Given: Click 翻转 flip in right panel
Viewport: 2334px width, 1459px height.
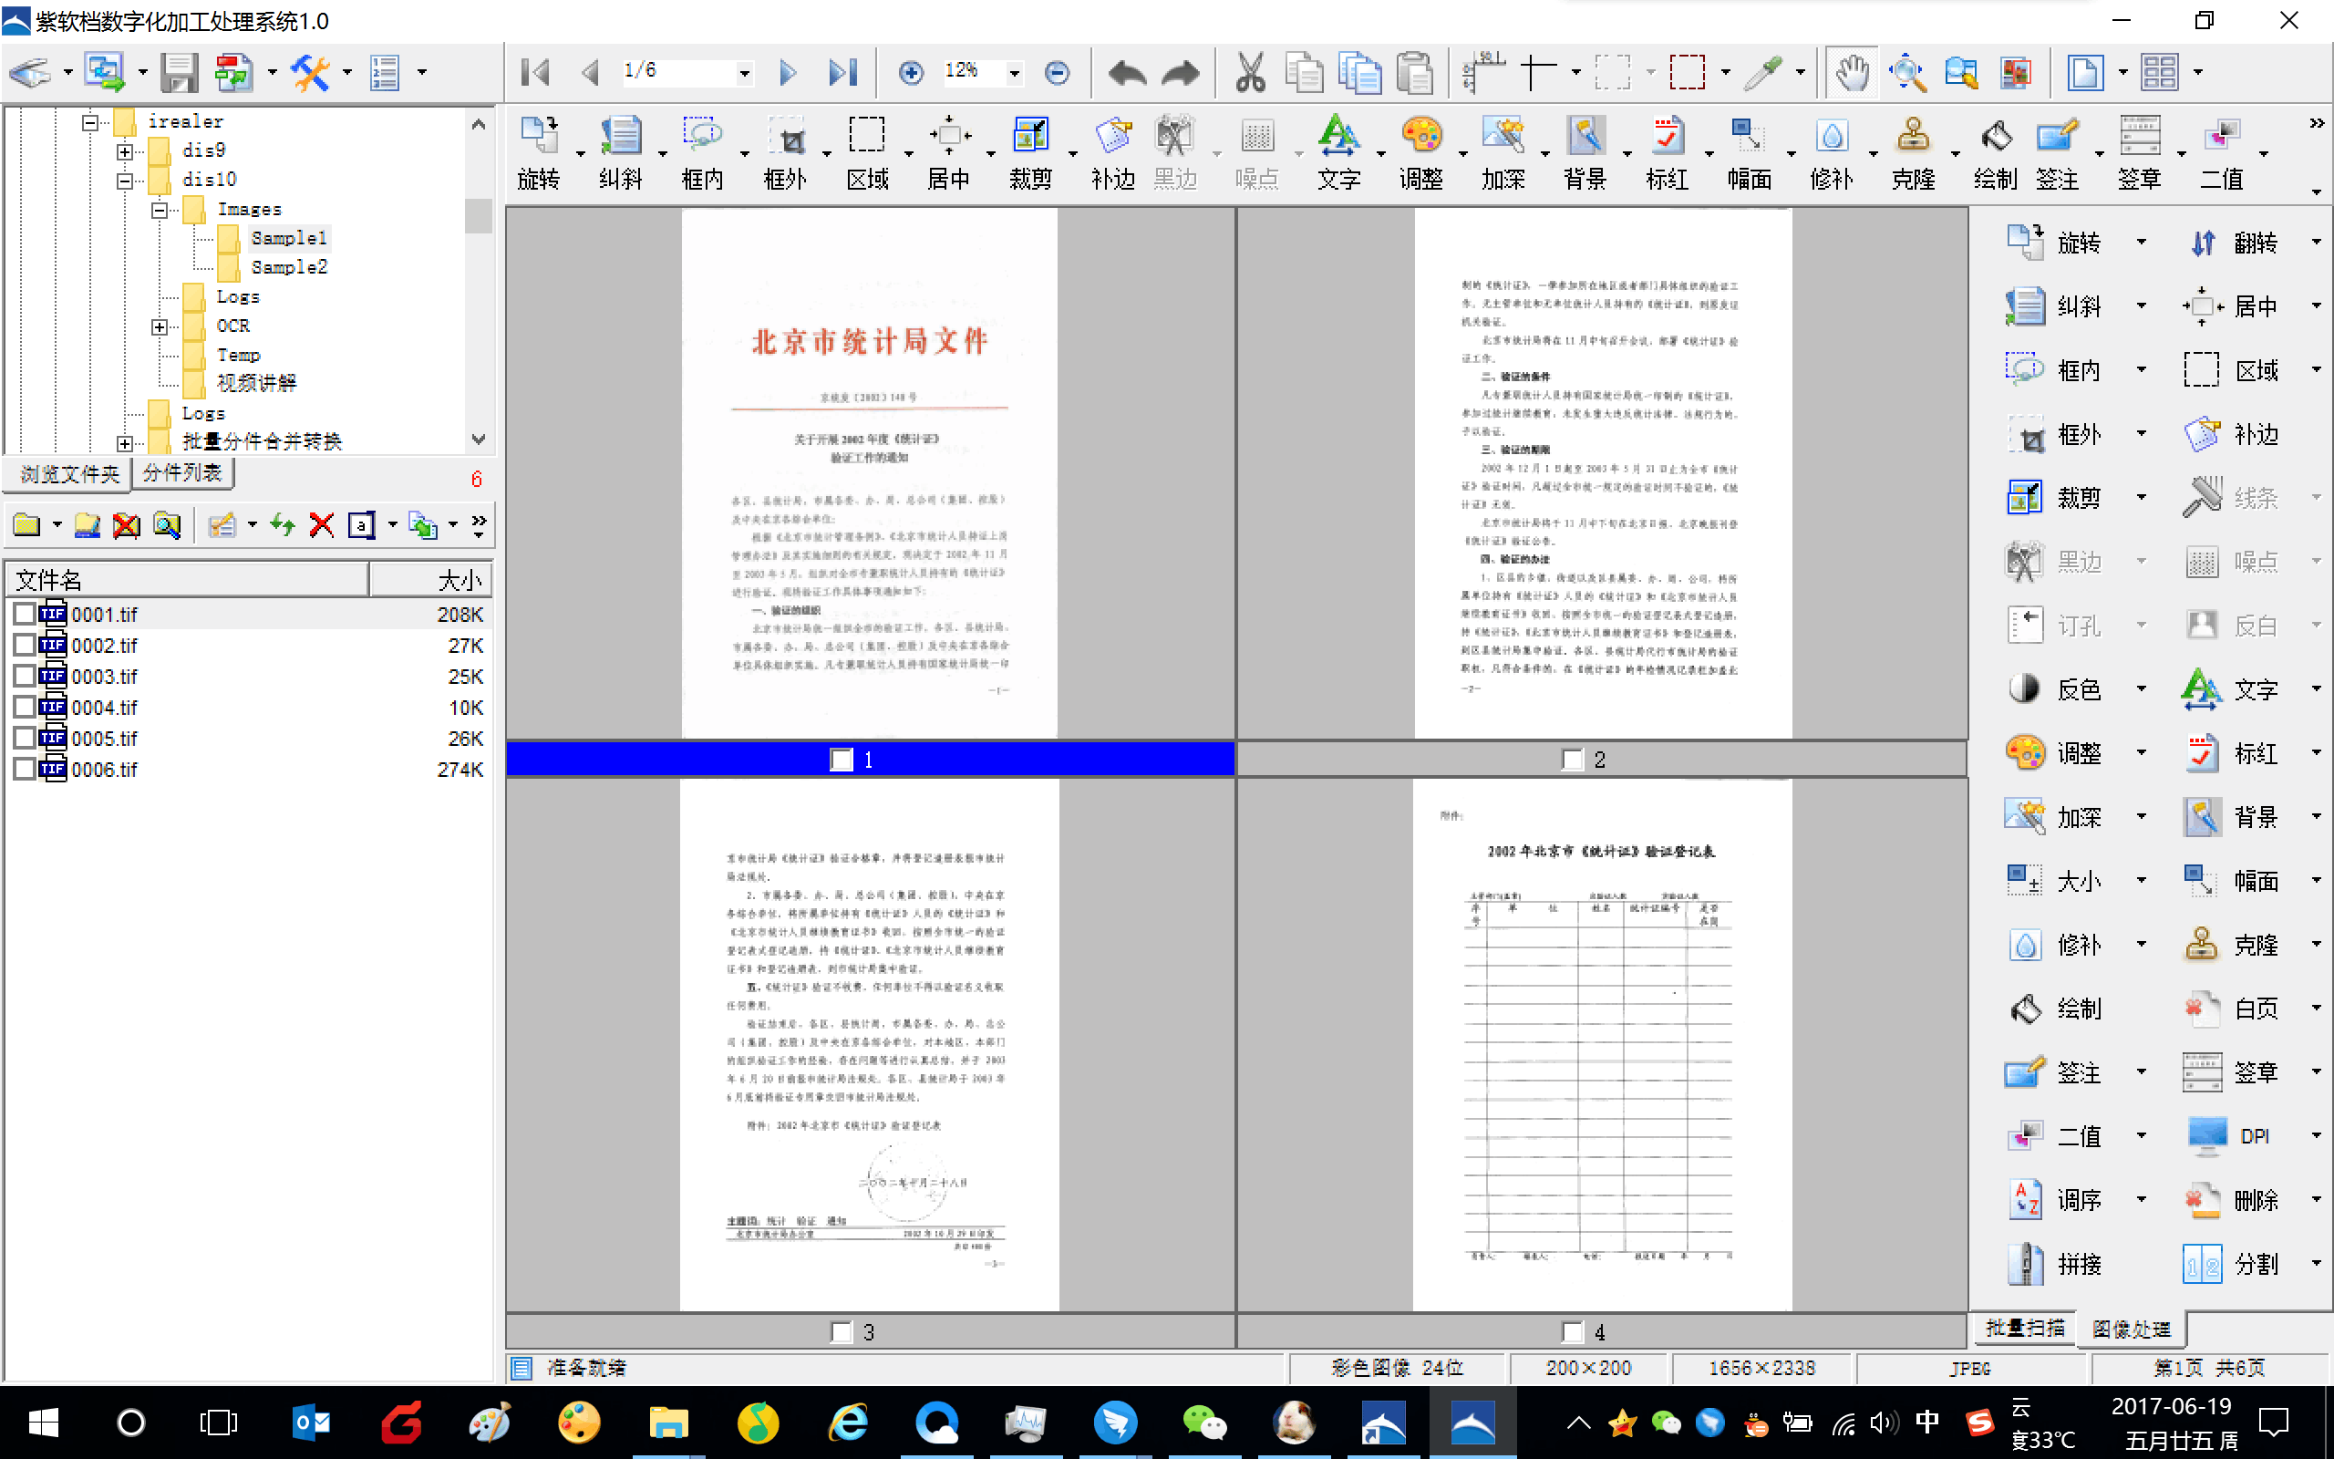Looking at the screenshot, I should [x=2234, y=243].
